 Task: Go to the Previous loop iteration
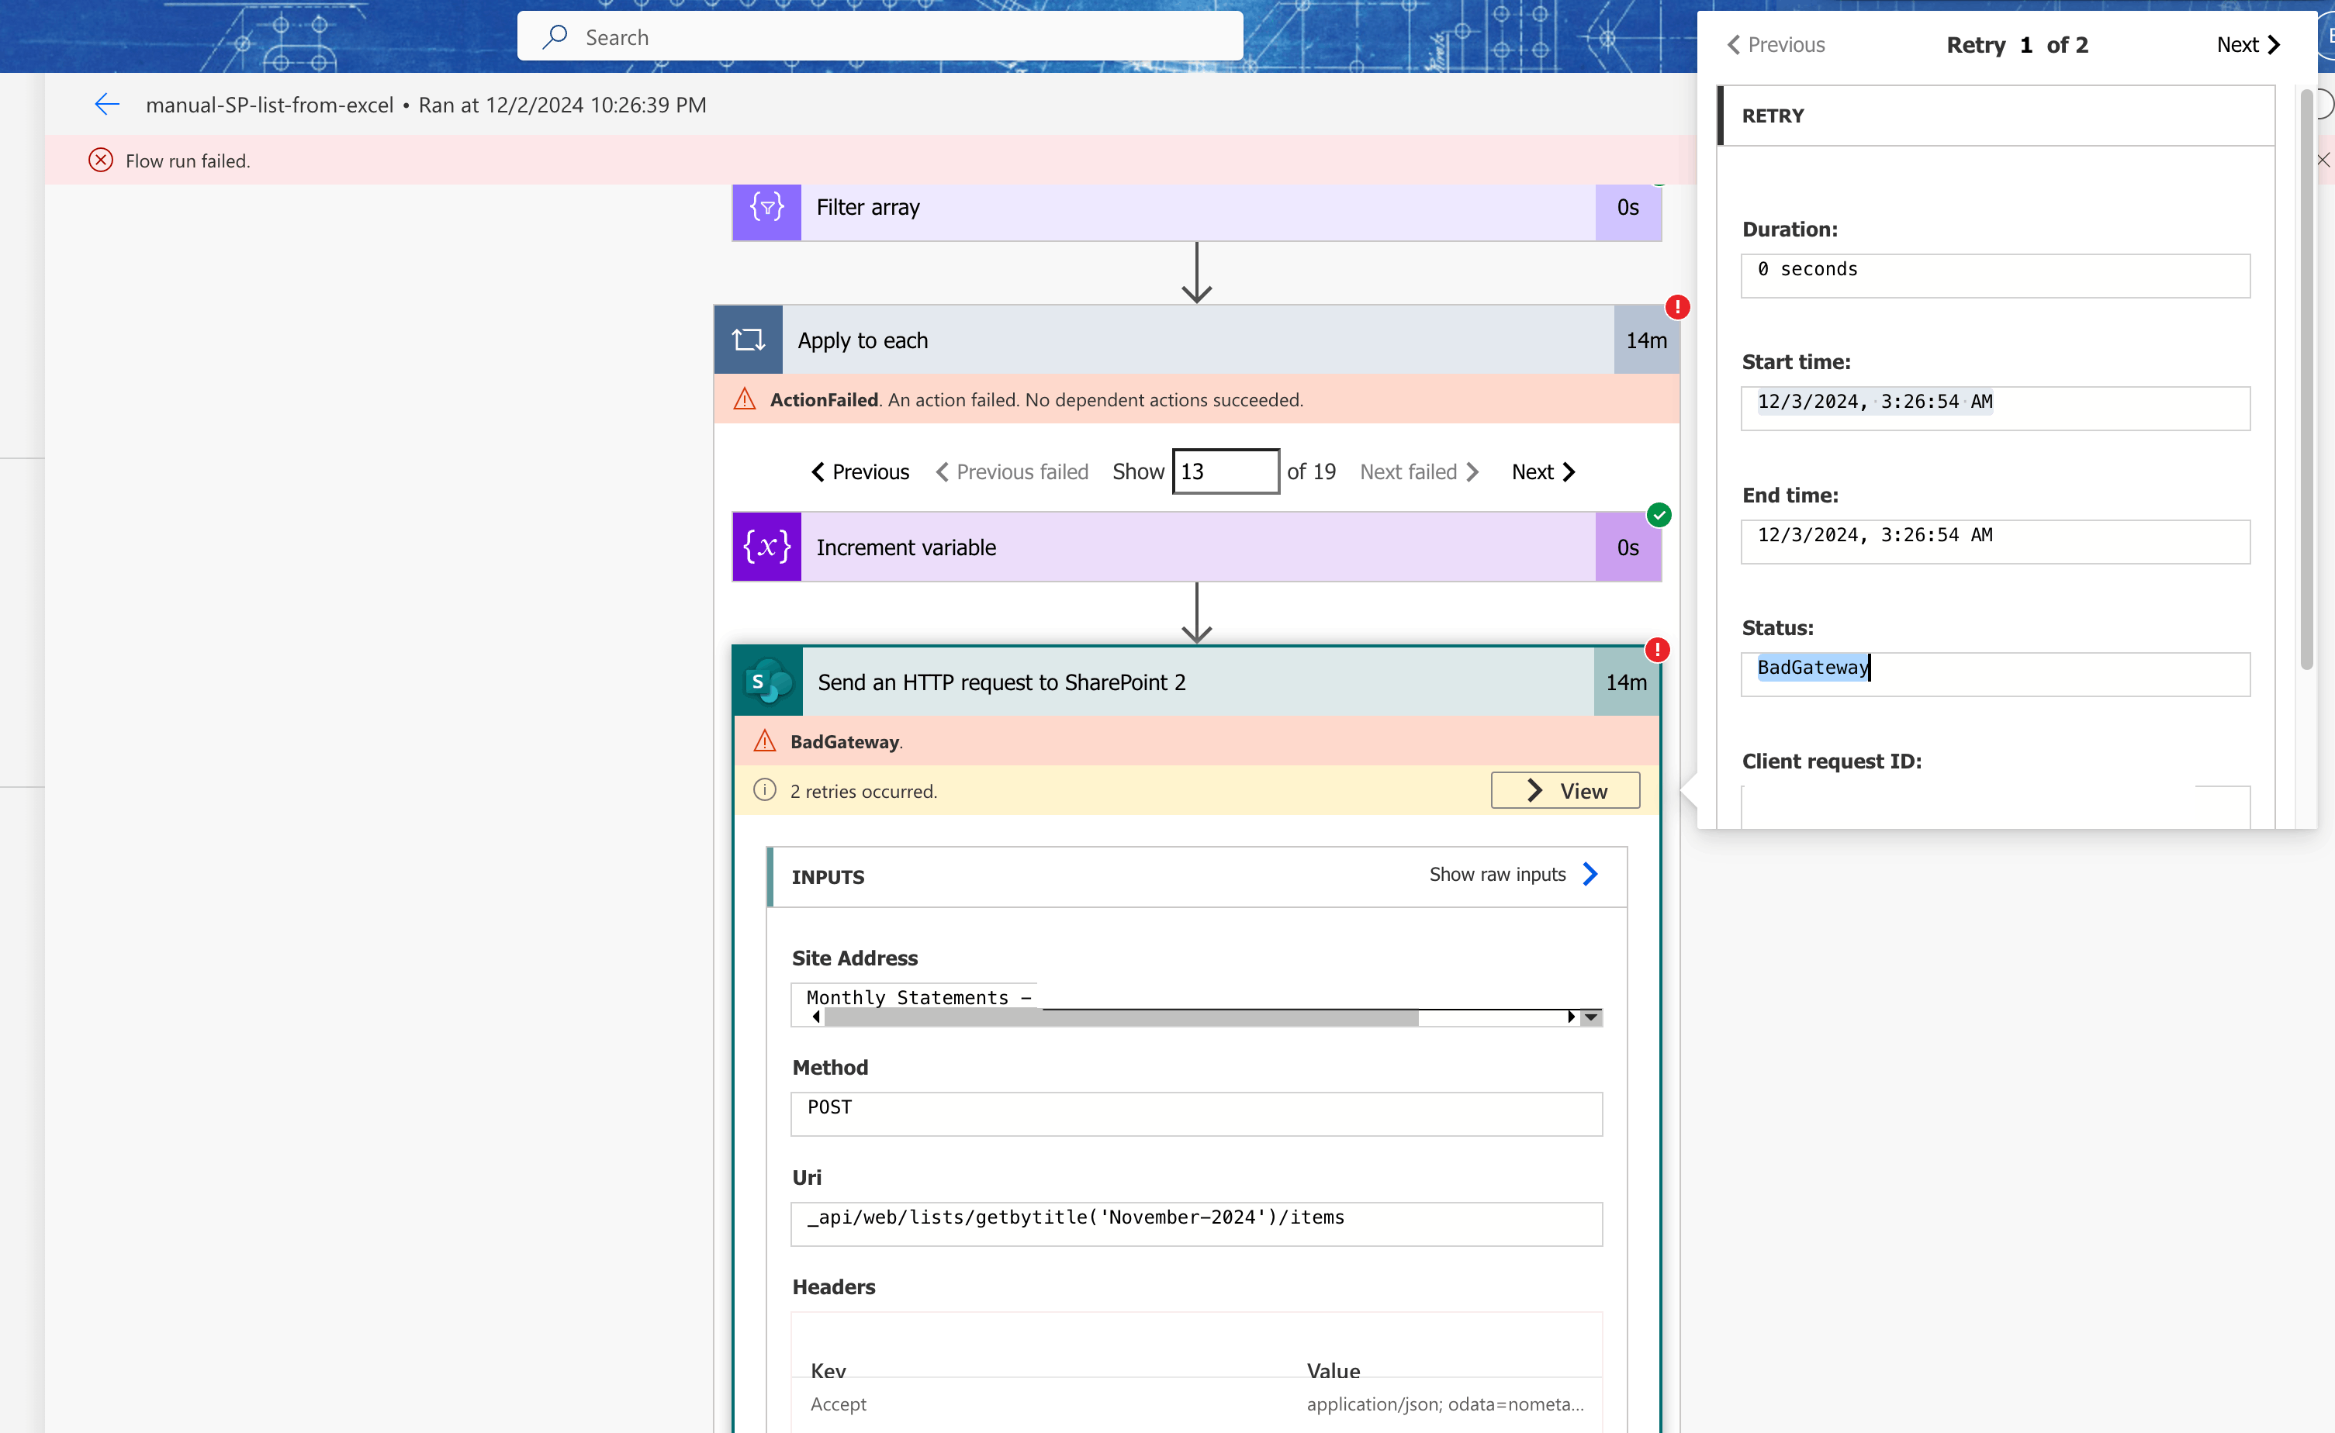(x=860, y=472)
